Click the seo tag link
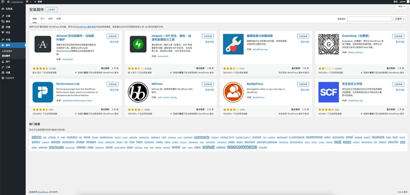 point(402,142)
